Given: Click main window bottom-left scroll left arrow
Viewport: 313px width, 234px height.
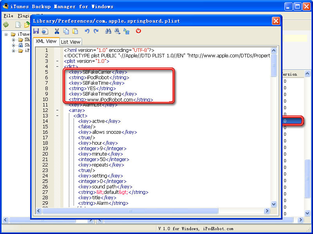Looking at the screenshot, I should pyautogui.click(x=5, y=220).
